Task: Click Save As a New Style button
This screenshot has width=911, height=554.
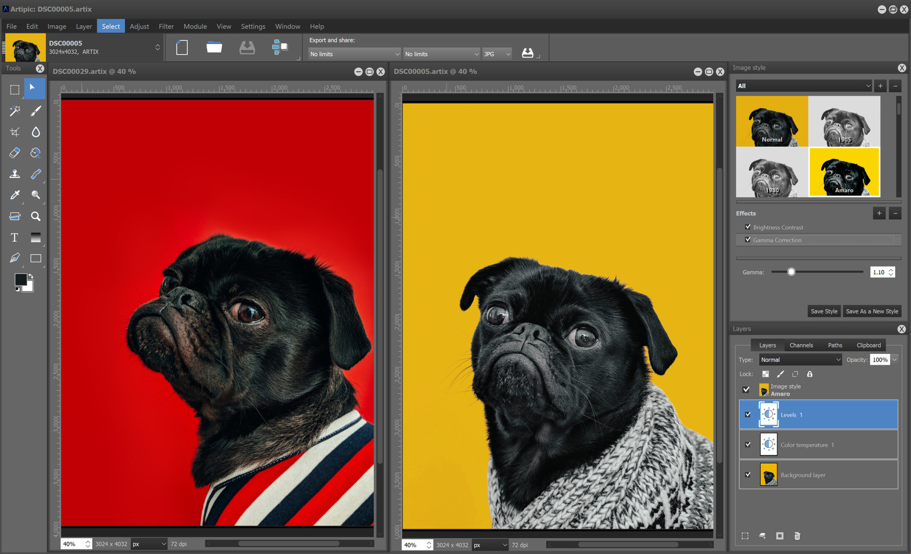Action: coord(872,311)
